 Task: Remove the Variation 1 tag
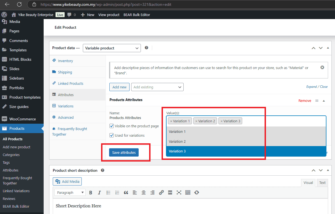pyautogui.click(x=171, y=121)
